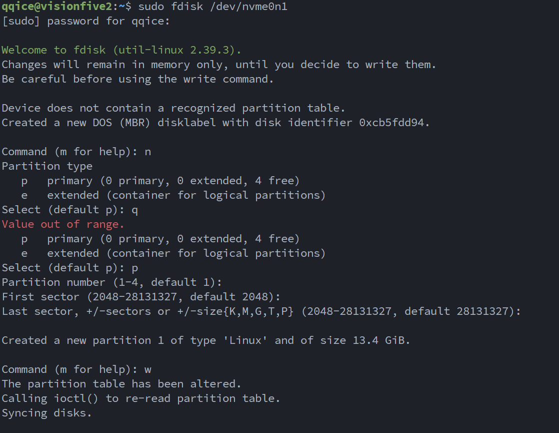Viewport: 559px width, 433px height.
Task: Click the first 'Command (m for help): n' line
Action: click(76, 152)
